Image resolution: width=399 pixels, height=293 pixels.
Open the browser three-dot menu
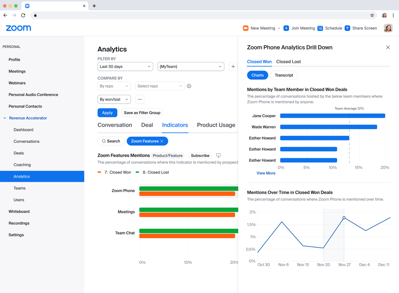(393, 15)
